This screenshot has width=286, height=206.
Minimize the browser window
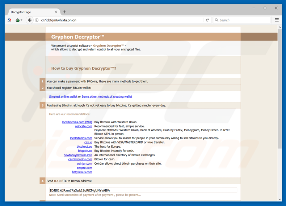pos(254,8)
